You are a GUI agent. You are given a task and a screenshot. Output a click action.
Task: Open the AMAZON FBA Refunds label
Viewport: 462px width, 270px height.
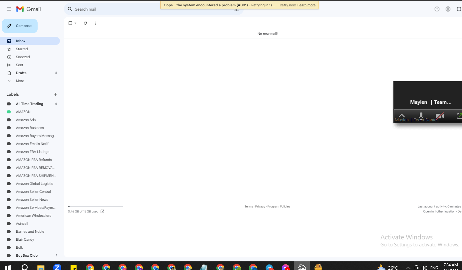[x=30, y=160]
